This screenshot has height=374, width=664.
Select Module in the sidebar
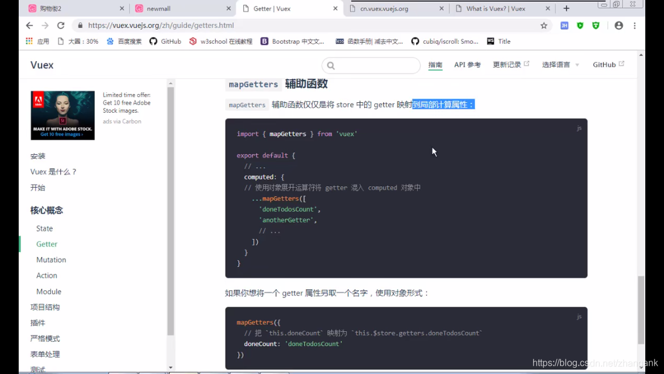(49, 292)
